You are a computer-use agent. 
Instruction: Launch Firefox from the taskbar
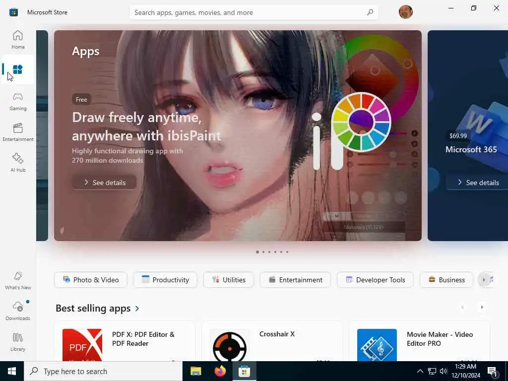pyautogui.click(x=220, y=371)
